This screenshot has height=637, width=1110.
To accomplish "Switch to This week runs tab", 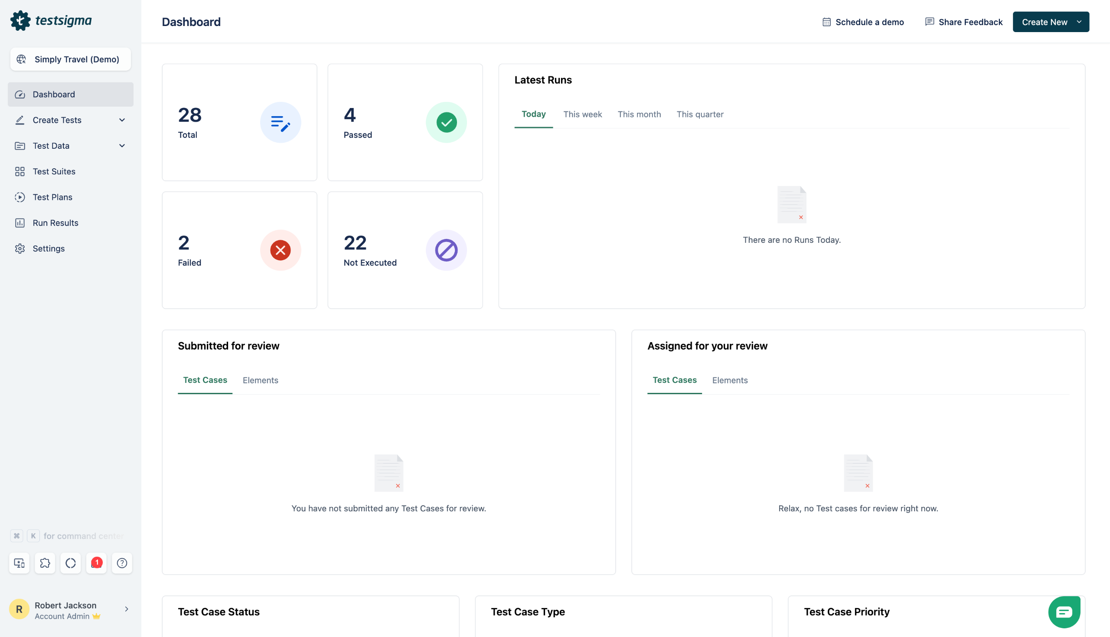I will (582, 114).
